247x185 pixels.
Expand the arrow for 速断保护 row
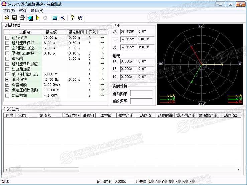[x=103, y=38]
